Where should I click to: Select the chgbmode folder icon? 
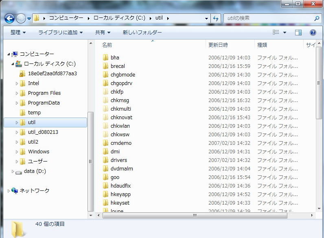(105, 74)
